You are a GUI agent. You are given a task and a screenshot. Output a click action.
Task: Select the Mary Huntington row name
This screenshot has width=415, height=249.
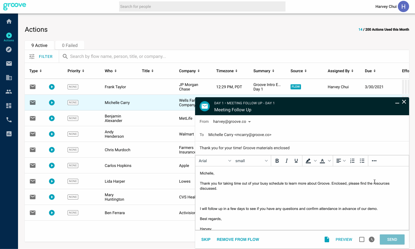[x=114, y=197]
